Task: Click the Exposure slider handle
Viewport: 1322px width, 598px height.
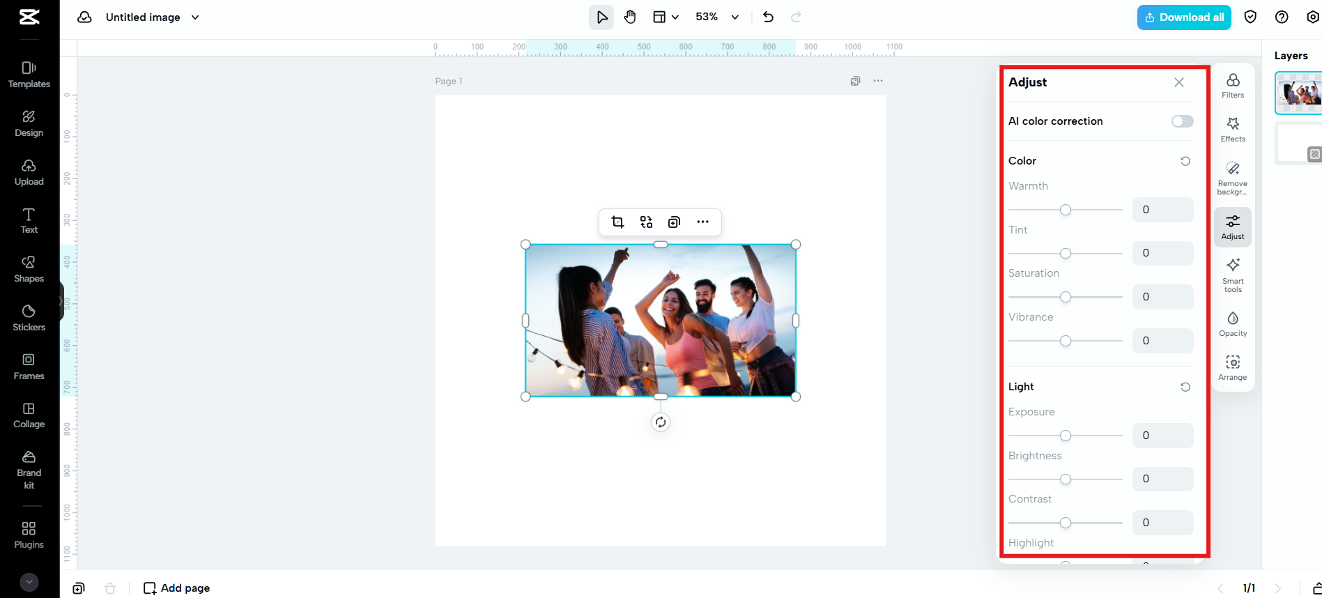Action: pyautogui.click(x=1066, y=436)
